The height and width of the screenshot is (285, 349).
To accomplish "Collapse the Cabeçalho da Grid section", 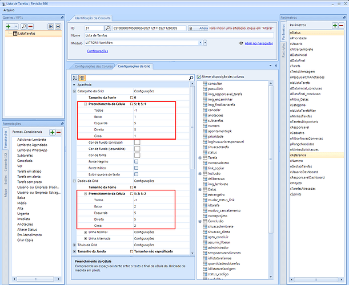I will [x=74, y=91].
